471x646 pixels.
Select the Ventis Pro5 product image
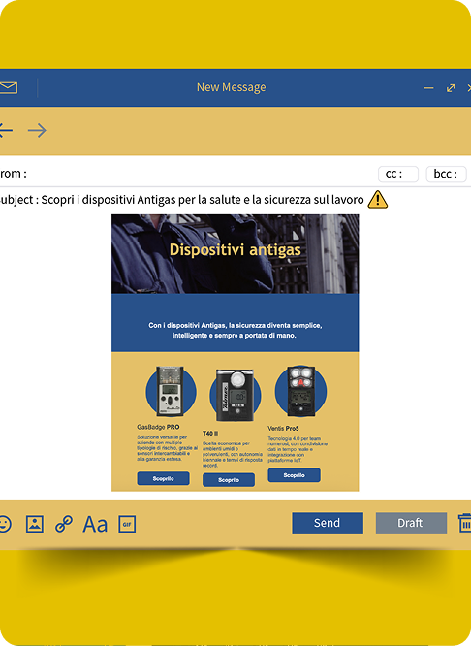pyautogui.click(x=300, y=391)
